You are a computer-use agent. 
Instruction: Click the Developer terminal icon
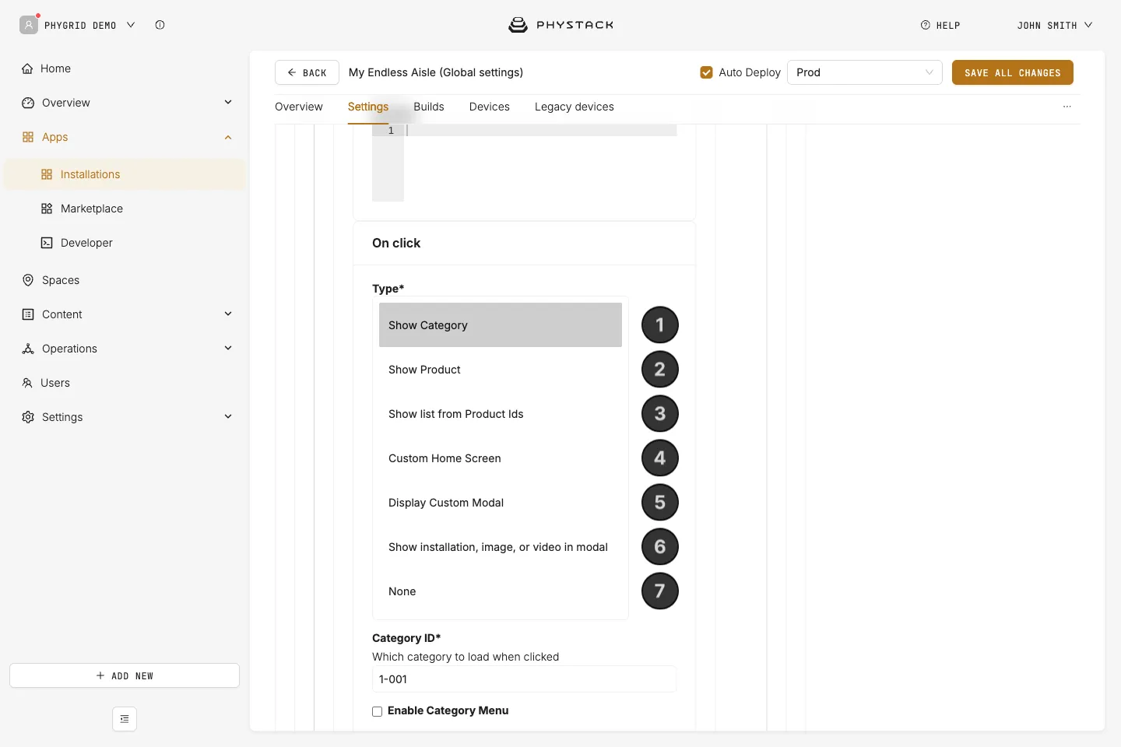(x=47, y=243)
